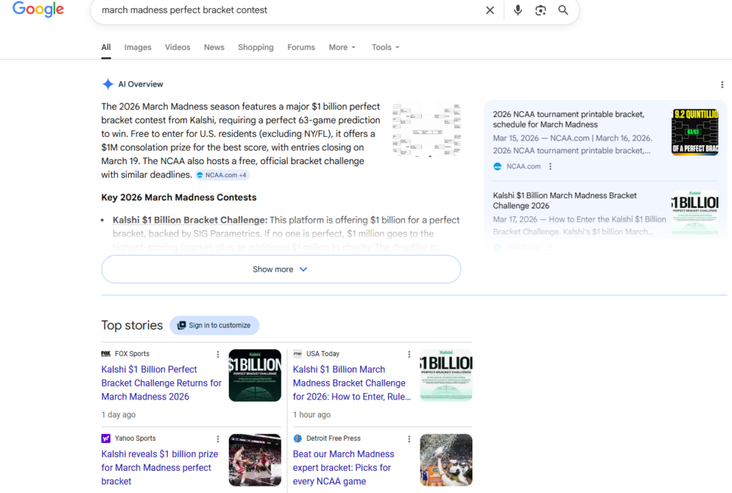Viewport: 732px width, 493px height.
Task: Click the NCAA.com +4 source chip
Action: [x=222, y=176]
